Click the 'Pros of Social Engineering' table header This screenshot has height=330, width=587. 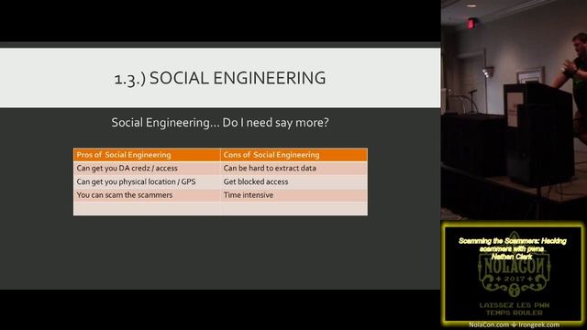point(147,155)
